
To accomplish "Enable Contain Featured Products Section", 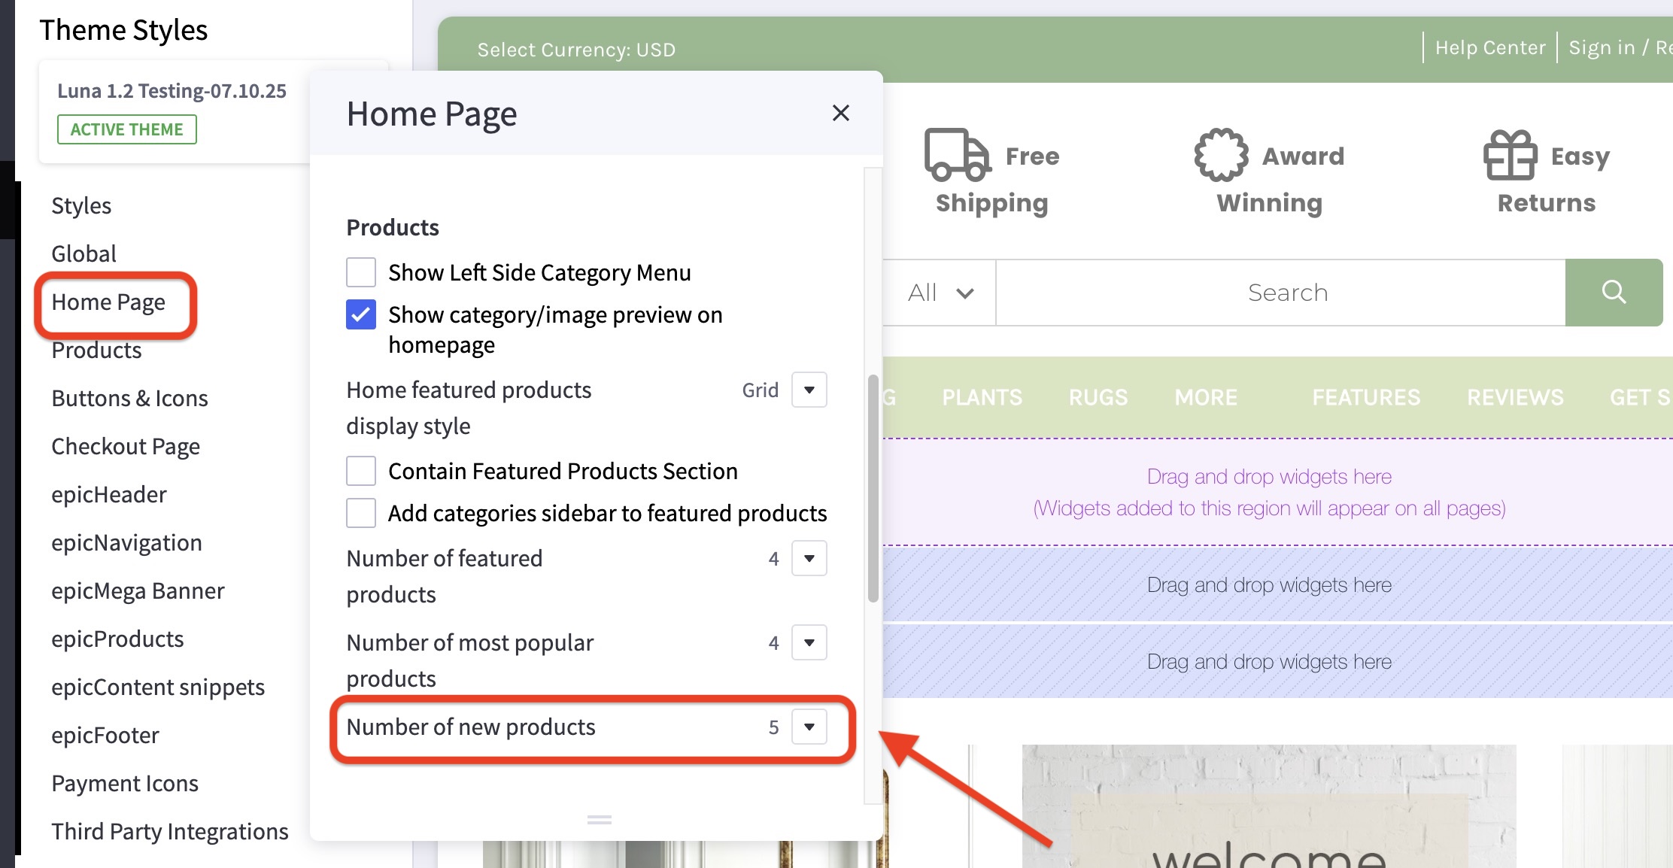I will [x=360, y=470].
